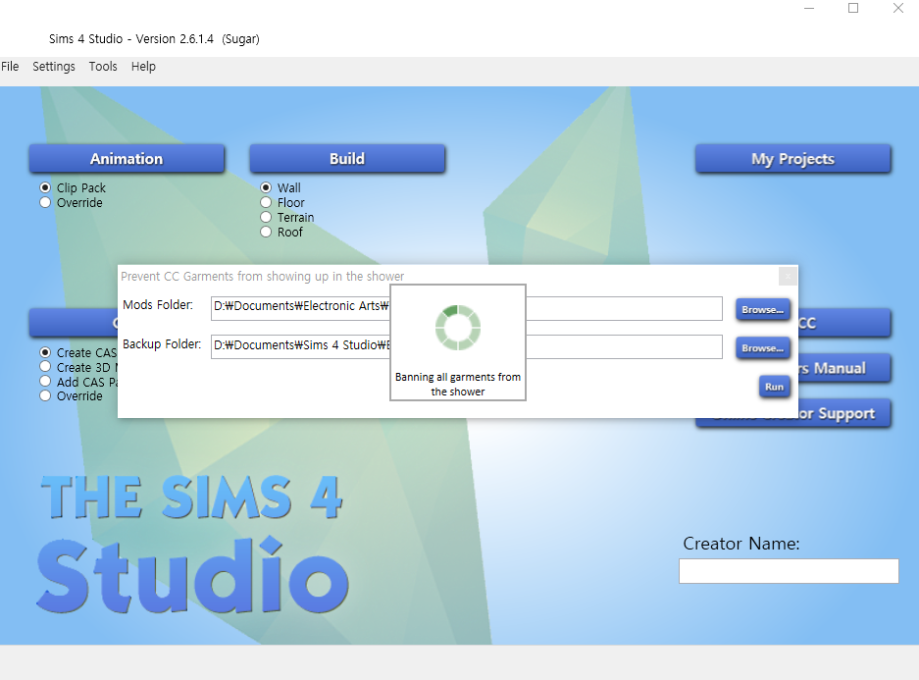Select the Roof radio option
919x680 pixels.
point(281,232)
